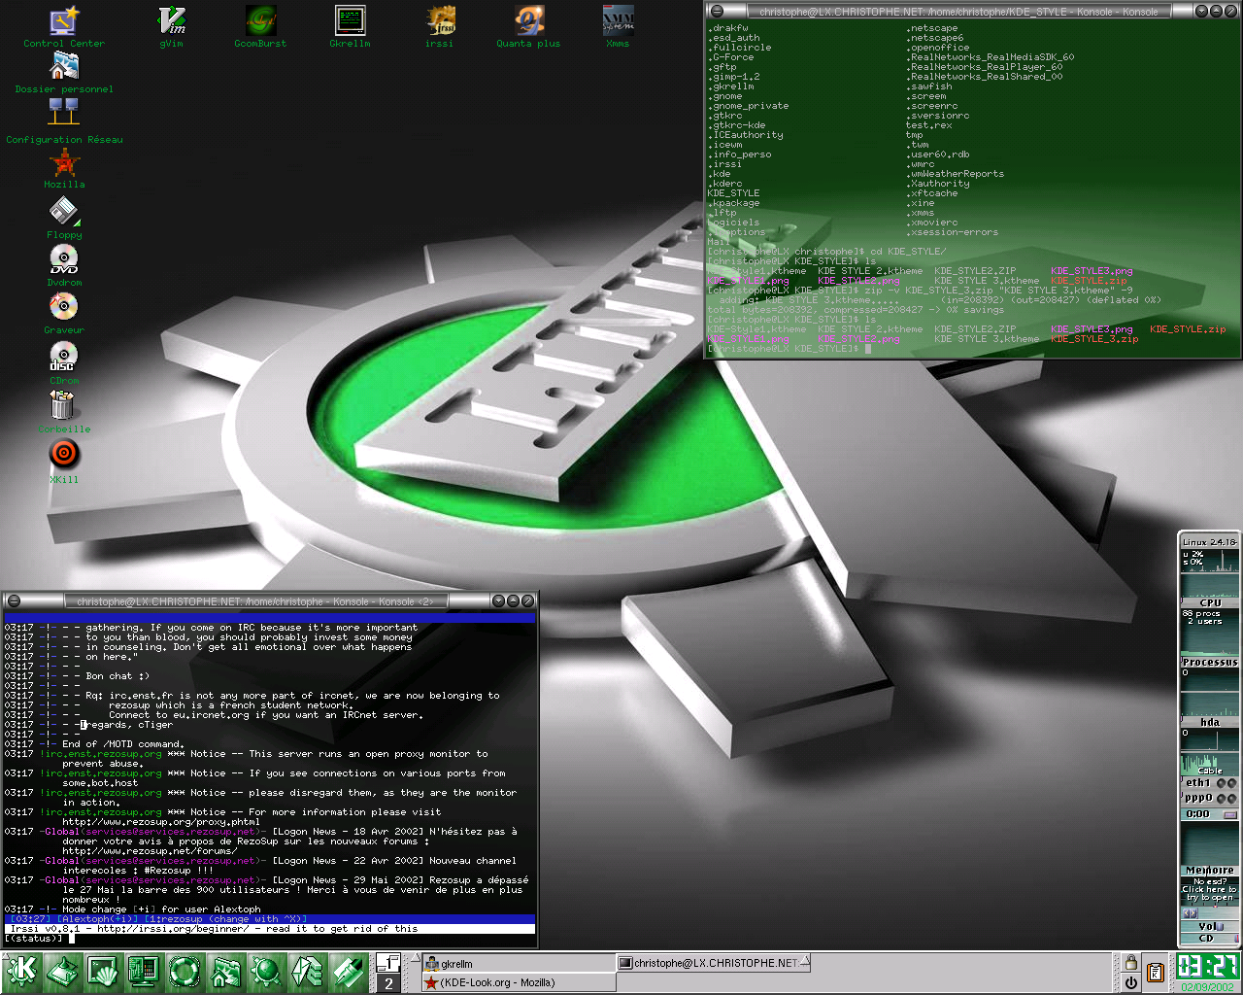Click the .ICEauthority entry in the Konsole listing
The width and height of the screenshot is (1243, 995).
coord(746,135)
